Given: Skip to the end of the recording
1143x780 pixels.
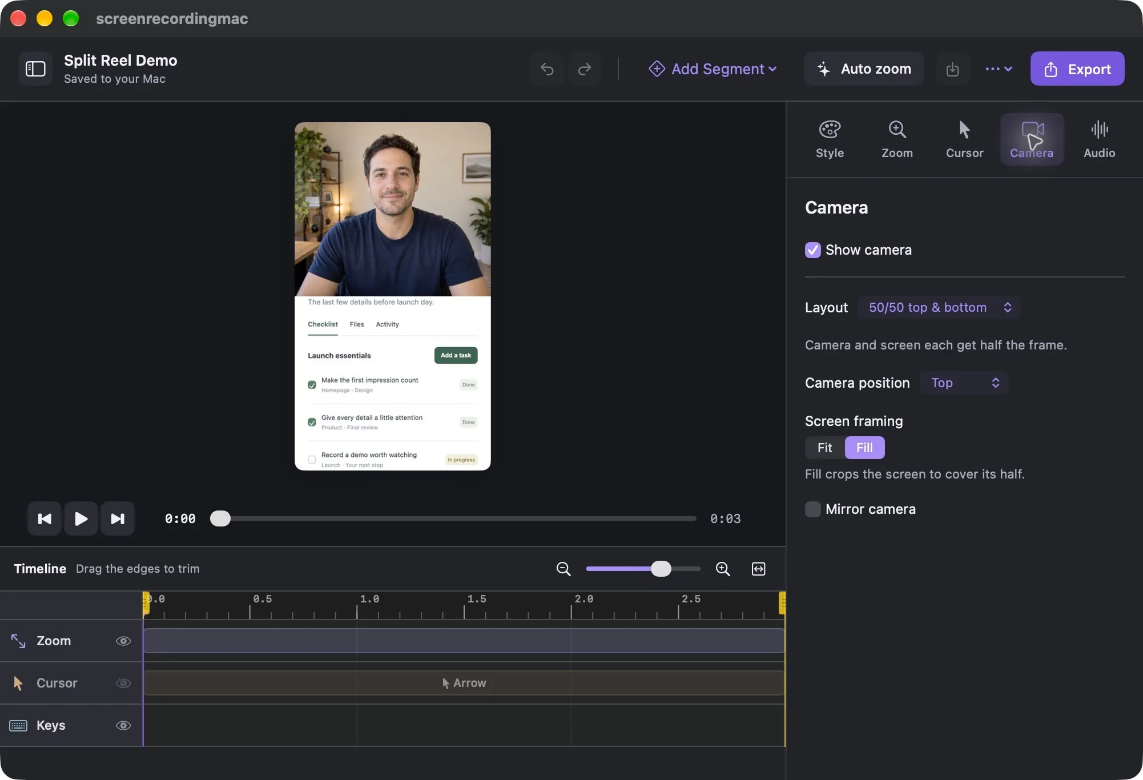Looking at the screenshot, I should [118, 518].
